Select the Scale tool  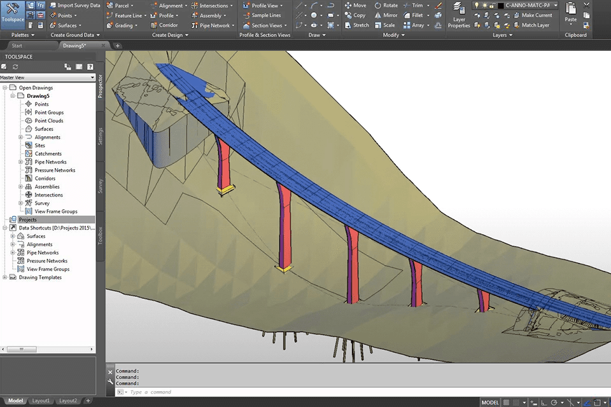point(384,25)
